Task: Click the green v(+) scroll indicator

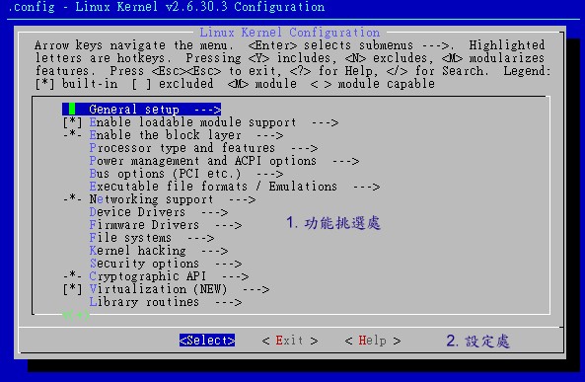Action: click(76, 316)
